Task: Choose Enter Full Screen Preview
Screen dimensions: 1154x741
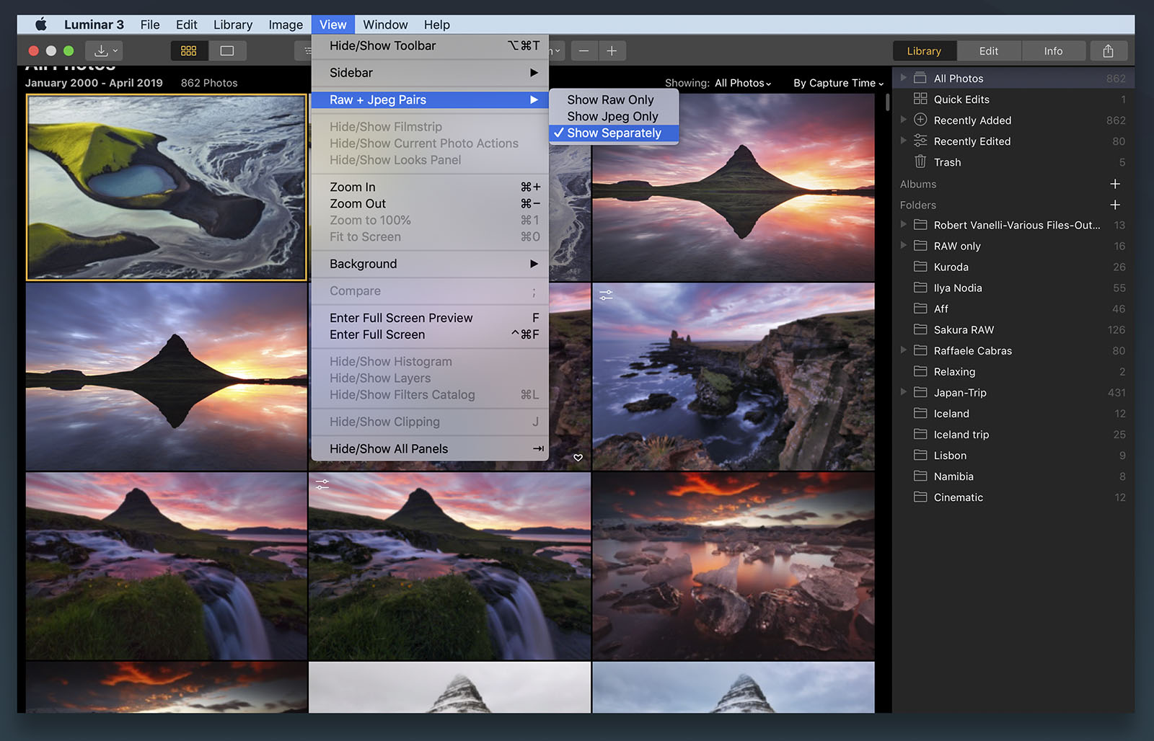Action: 430,318
